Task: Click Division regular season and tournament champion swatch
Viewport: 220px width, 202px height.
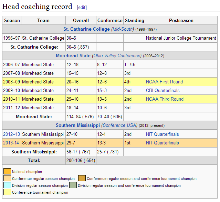Action: 73,185
